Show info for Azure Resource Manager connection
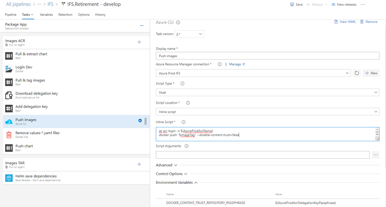The width and height of the screenshot is (386, 207). (x=220, y=64)
